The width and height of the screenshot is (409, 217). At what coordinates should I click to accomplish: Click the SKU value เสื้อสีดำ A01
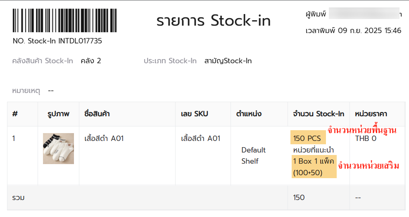[x=201, y=138]
